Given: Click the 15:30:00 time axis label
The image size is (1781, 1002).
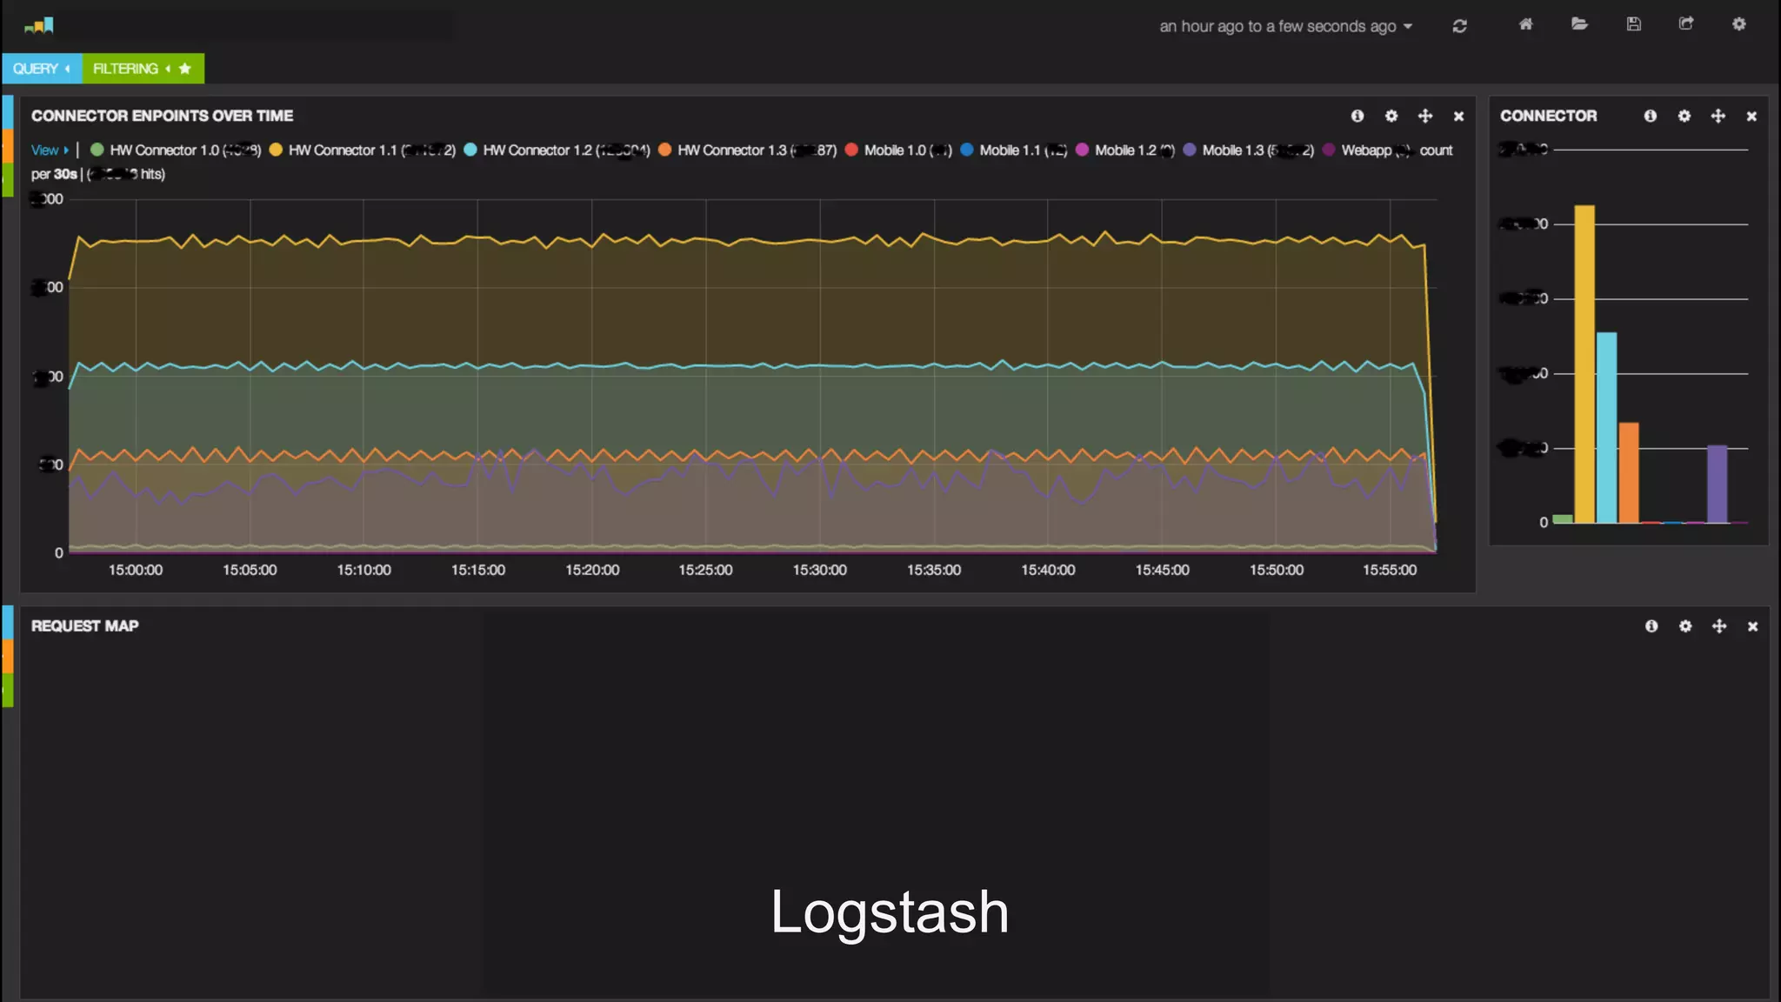Looking at the screenshot, I should [819, 571].
